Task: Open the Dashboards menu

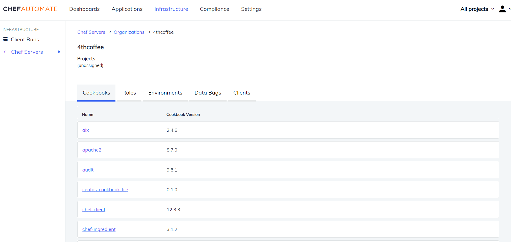Action: click(x=84, y=9)
